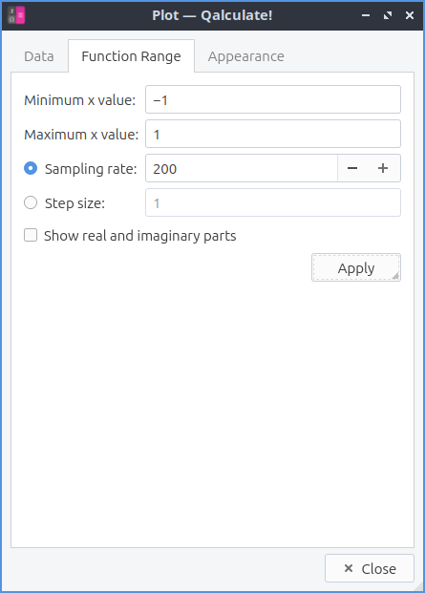Focus the Minimum x value field
The image size is (425, 593).
pos(273,99)
